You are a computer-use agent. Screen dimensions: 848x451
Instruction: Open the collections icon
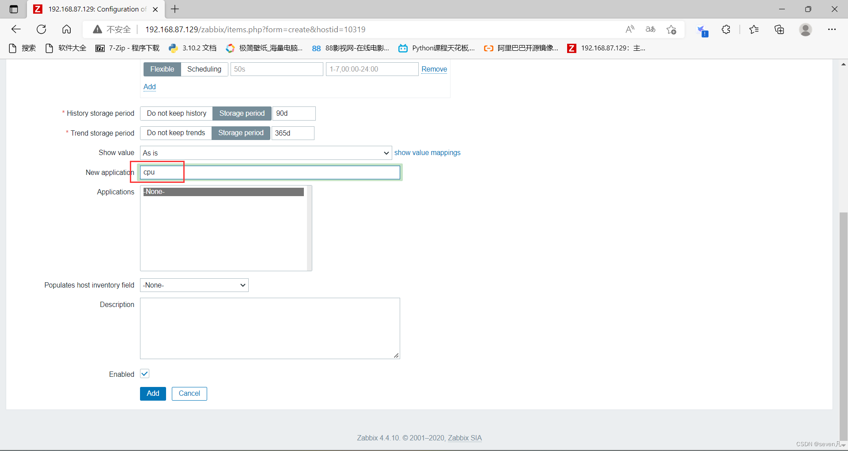pos(780,29)
